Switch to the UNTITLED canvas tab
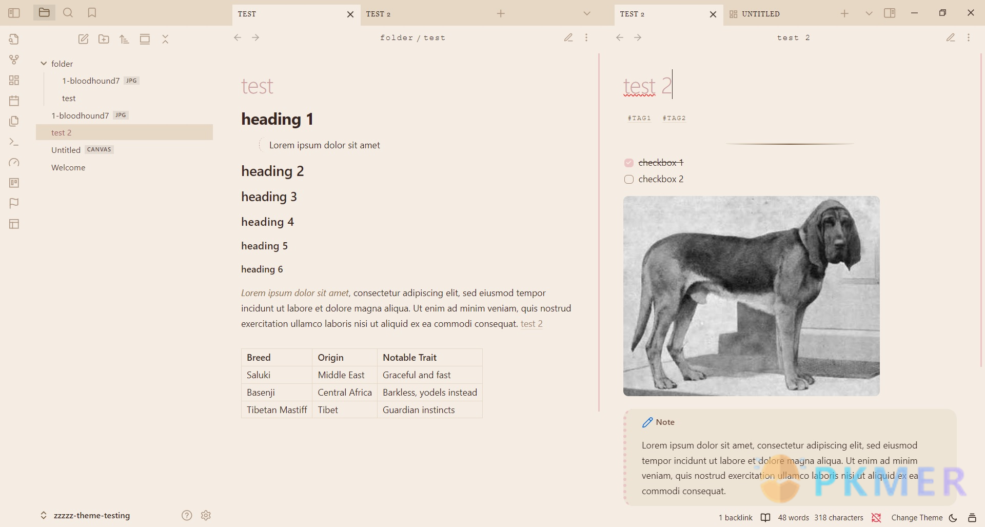The width and height of the screenshot is (985, 527). tap(760, 14)
